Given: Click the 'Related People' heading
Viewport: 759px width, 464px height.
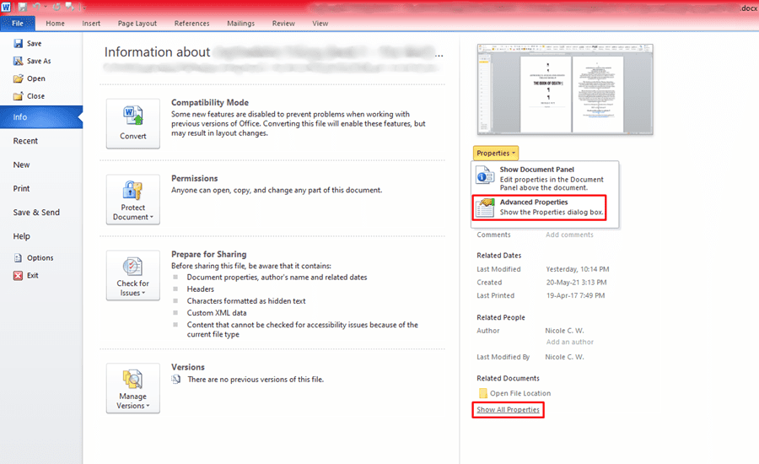Looking at the screenshot, I should (x=500, y=318).
